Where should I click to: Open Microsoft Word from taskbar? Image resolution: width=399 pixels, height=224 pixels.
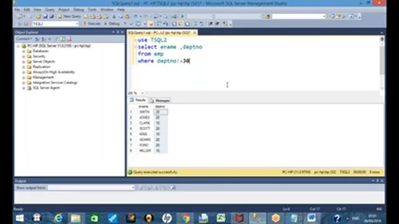[x=312, y=218]
